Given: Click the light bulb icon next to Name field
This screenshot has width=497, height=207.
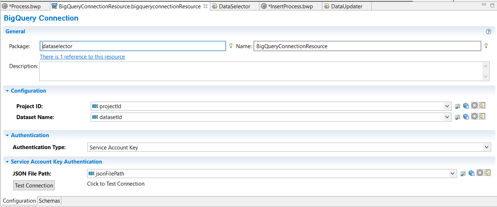Looking at the screenshot, I should pyautogui.click(x=486, y=46).
